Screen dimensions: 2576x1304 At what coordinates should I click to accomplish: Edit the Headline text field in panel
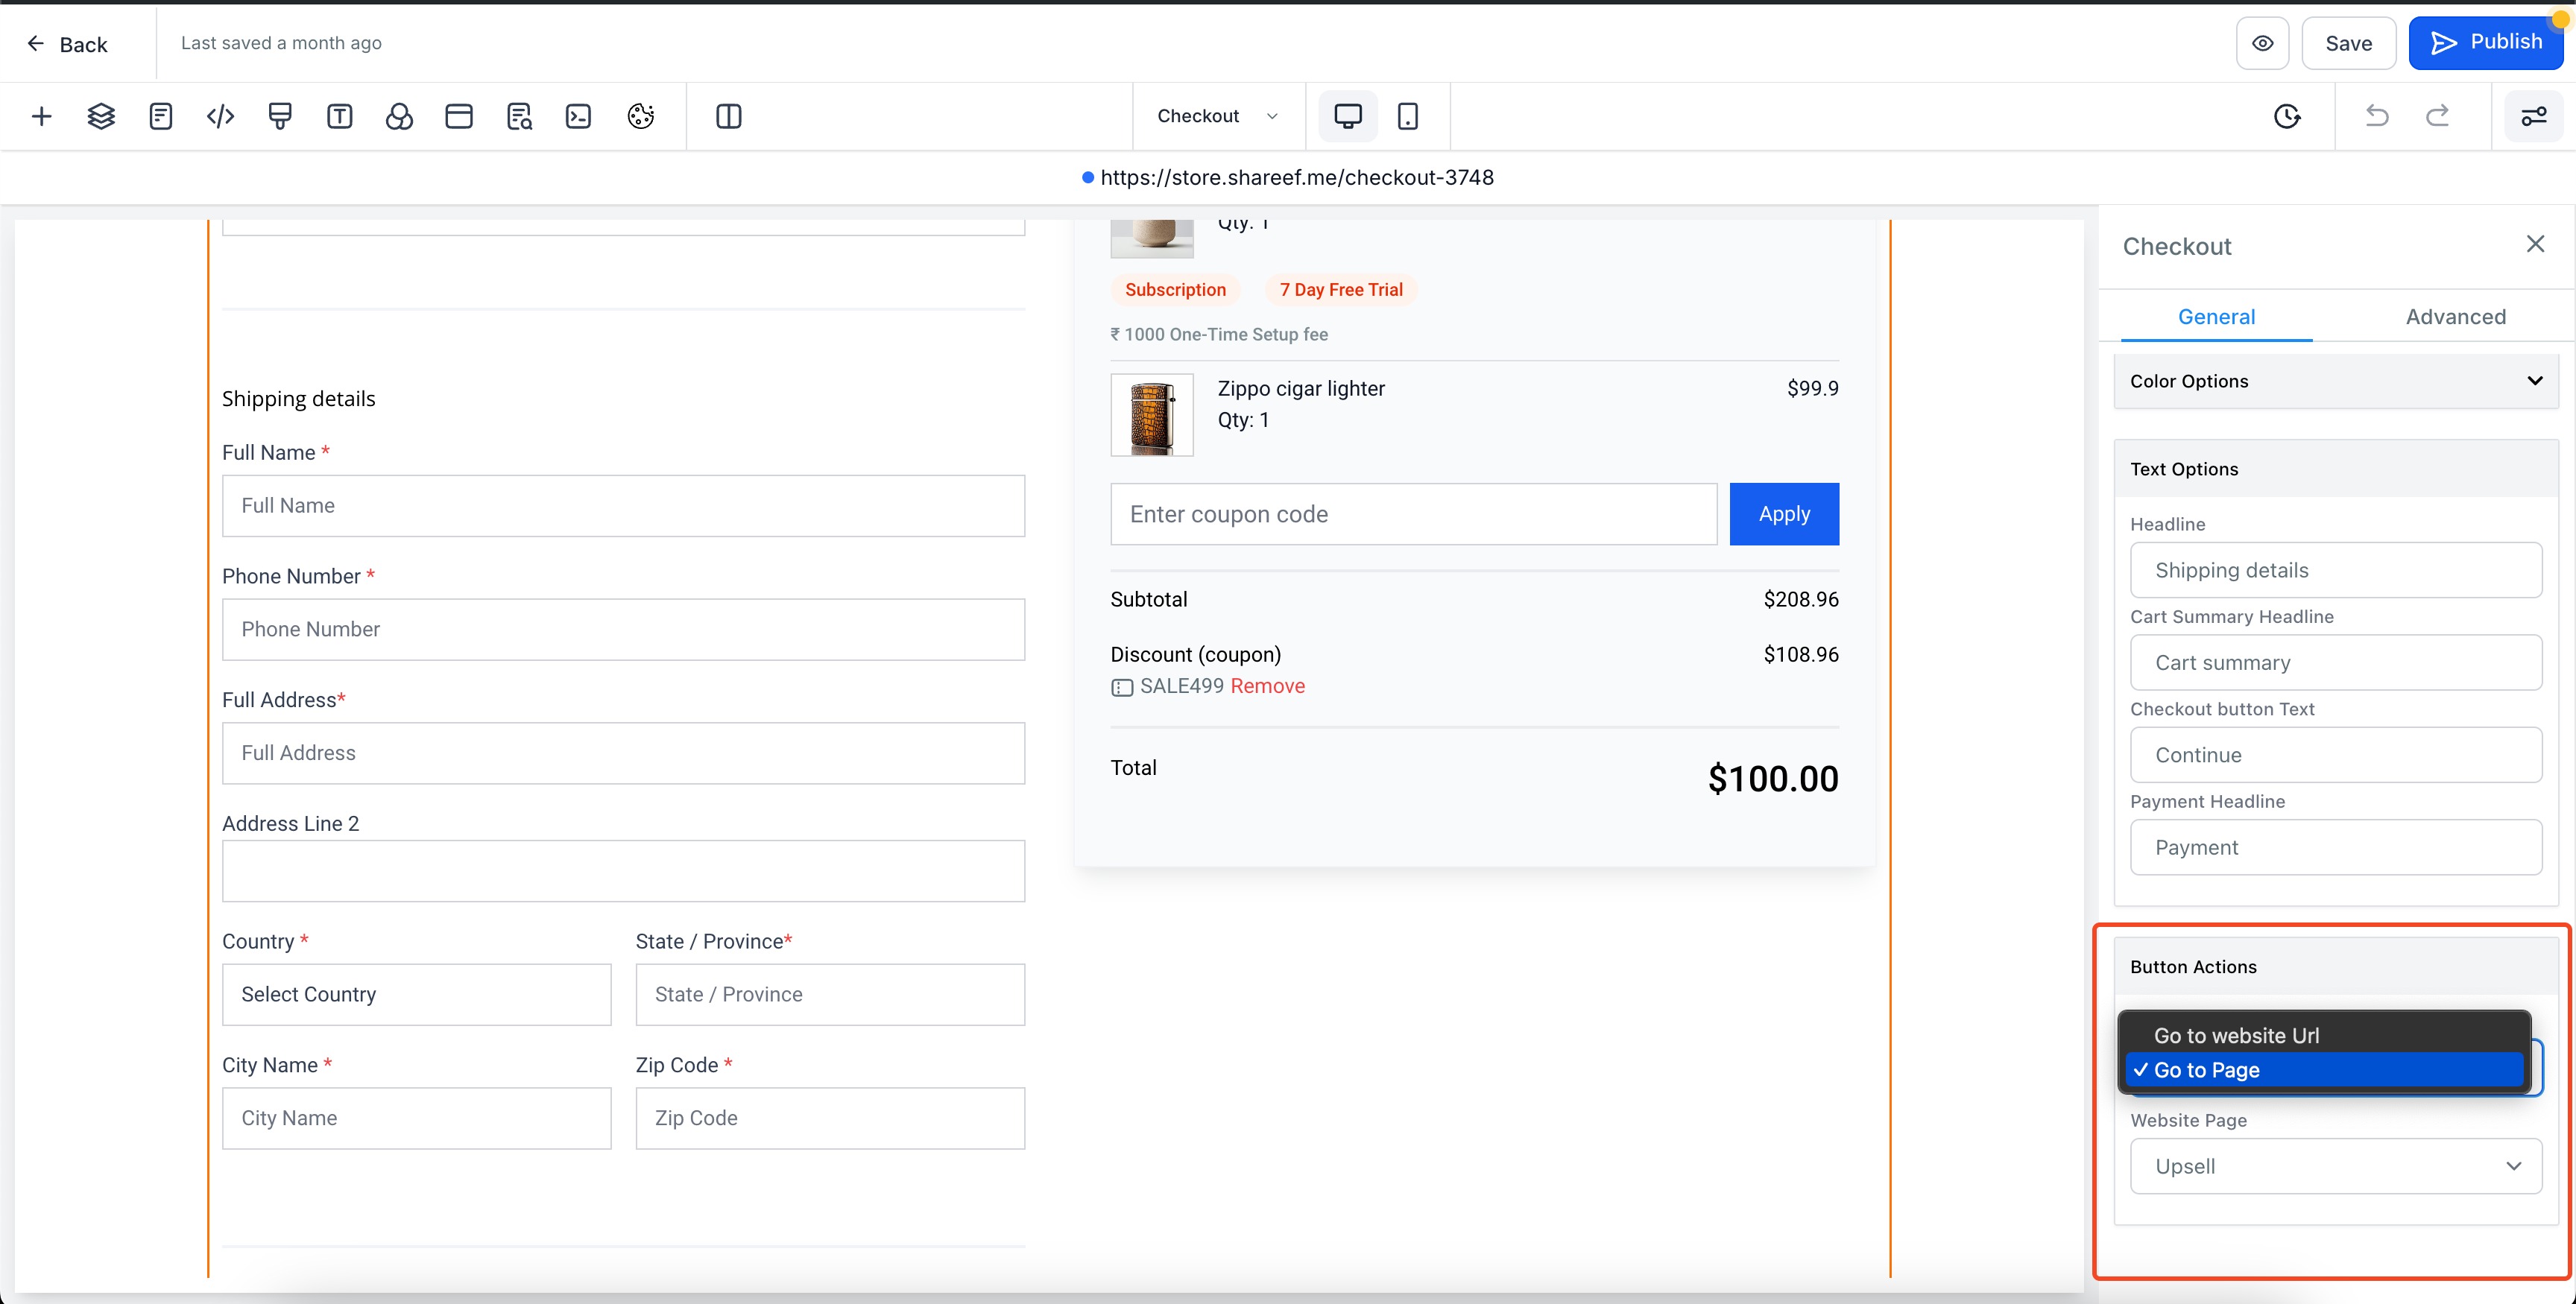(2336, 570)
